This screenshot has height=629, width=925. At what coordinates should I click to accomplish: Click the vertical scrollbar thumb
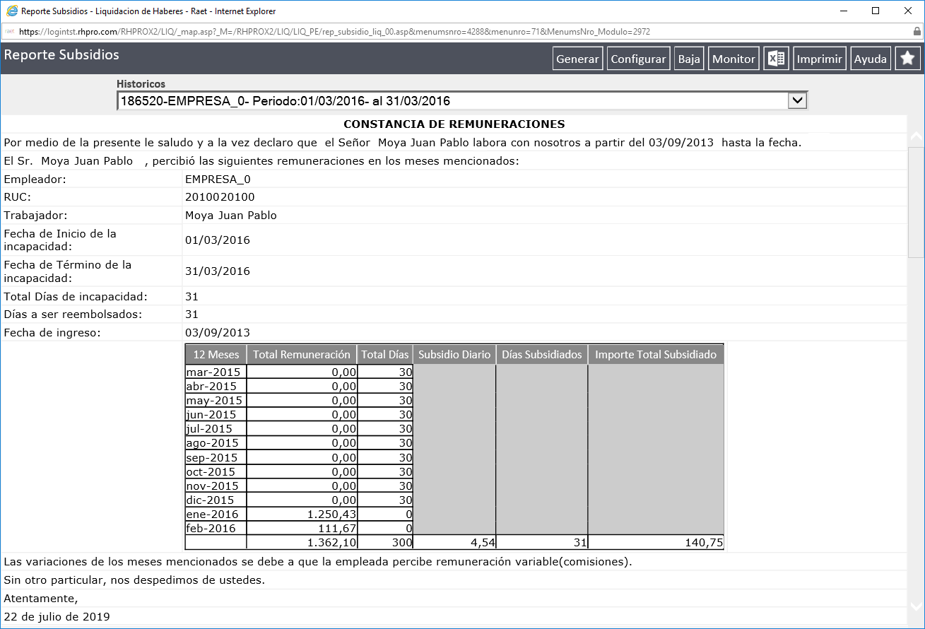coord(916,204)
